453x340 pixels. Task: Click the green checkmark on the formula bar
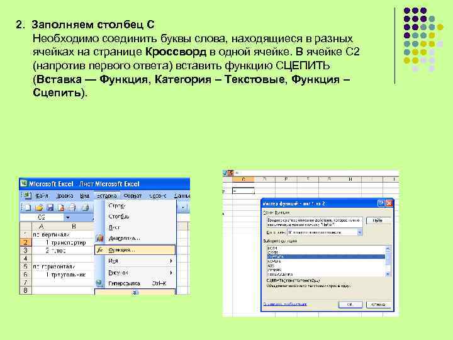(225, 173)
